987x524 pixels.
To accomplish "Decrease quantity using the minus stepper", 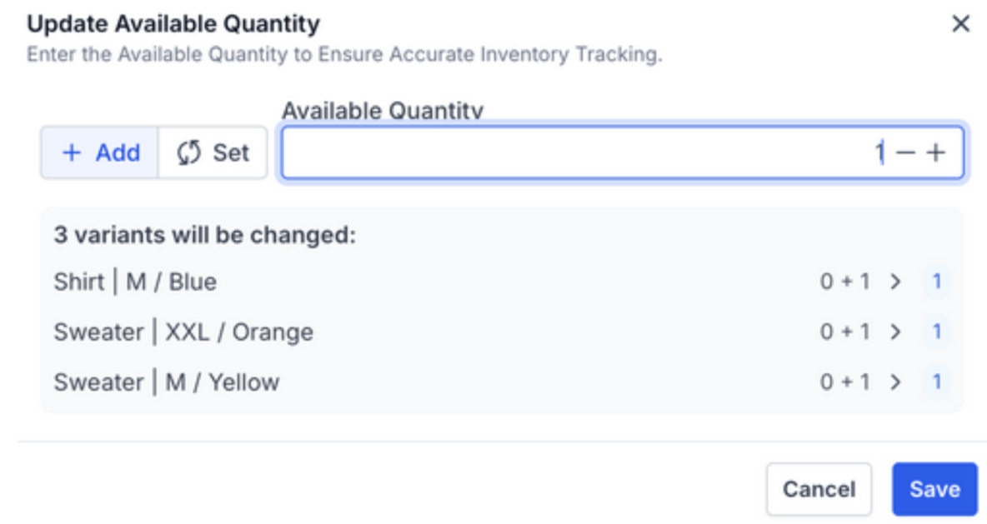I will [905, 153].
